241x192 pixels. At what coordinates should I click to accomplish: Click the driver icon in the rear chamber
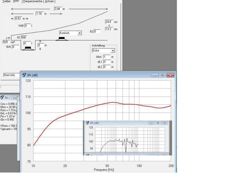click(x=28, y=48)
